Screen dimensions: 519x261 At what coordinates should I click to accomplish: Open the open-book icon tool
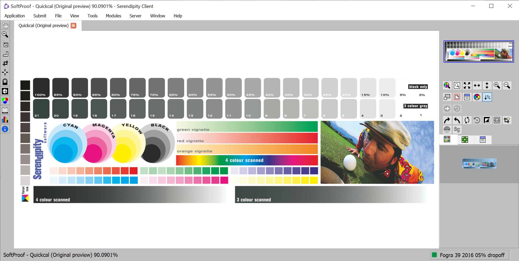[x=5, y=110]
